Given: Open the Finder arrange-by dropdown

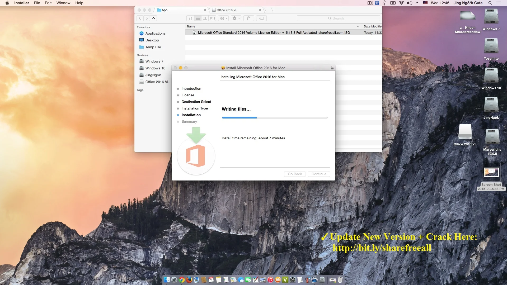Looking at the screenshot, I should [223, 18].
